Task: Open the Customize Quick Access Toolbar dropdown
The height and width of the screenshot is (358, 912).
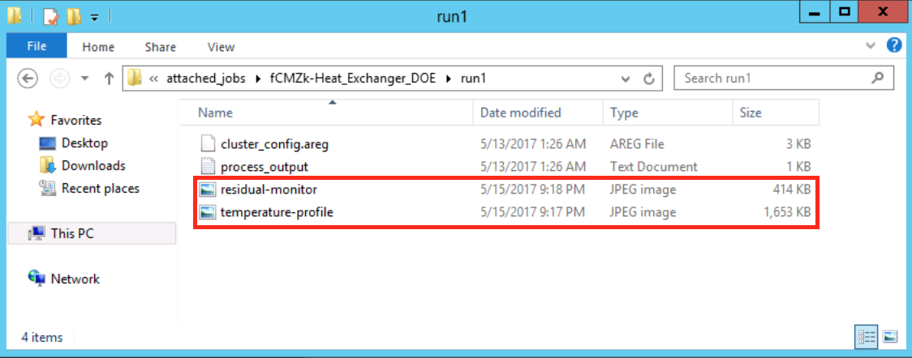Action: [x=95, y=16]
